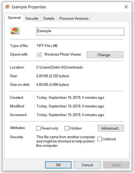The height and width of the screenshot is (173, 134).
Task: Focus the Example filename text field
Action: tap(80, 32)
